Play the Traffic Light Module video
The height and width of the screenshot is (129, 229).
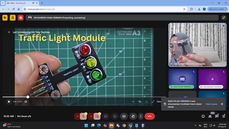(x=9, y=101)
